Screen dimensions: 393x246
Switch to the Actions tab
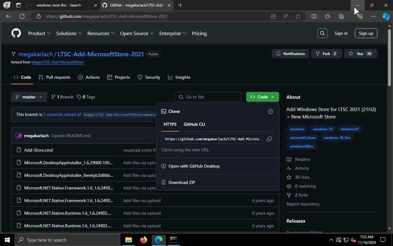[x=89, y=77]
